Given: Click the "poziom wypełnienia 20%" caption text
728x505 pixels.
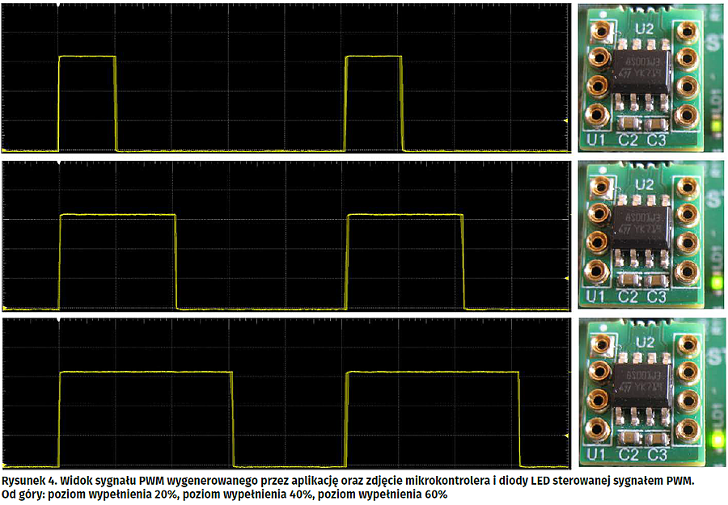Looking at the screenshot, I should tap(108, 494).
